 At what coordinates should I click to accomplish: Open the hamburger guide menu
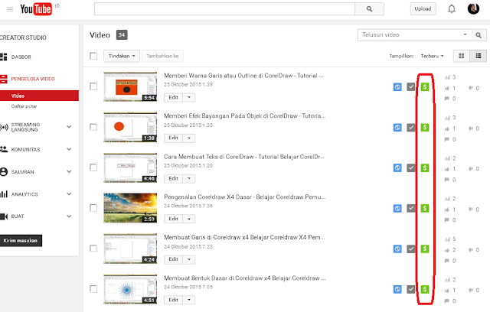coord(10,9)
